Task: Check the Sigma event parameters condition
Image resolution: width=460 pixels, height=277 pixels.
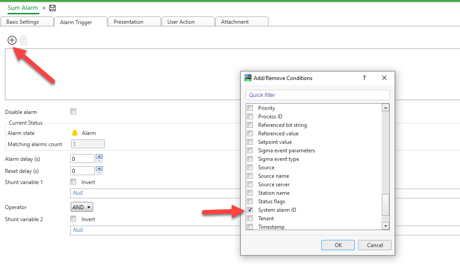Action: (x=250, y=150)
